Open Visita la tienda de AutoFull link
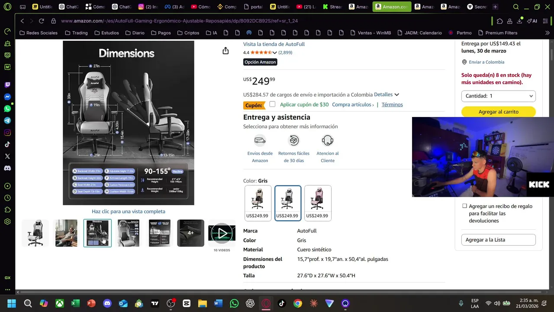Viewport: 554px width, 312px height. [x=274, y=44]
